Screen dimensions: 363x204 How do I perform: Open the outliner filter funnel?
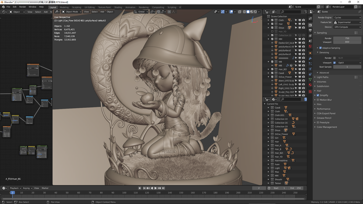point(305,12)
